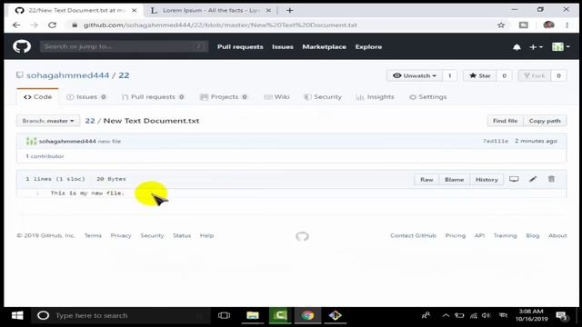Show hidden system tray icons
Viewport: 582px width, 327px height.
pyautogui.click(x=446, y=315)
